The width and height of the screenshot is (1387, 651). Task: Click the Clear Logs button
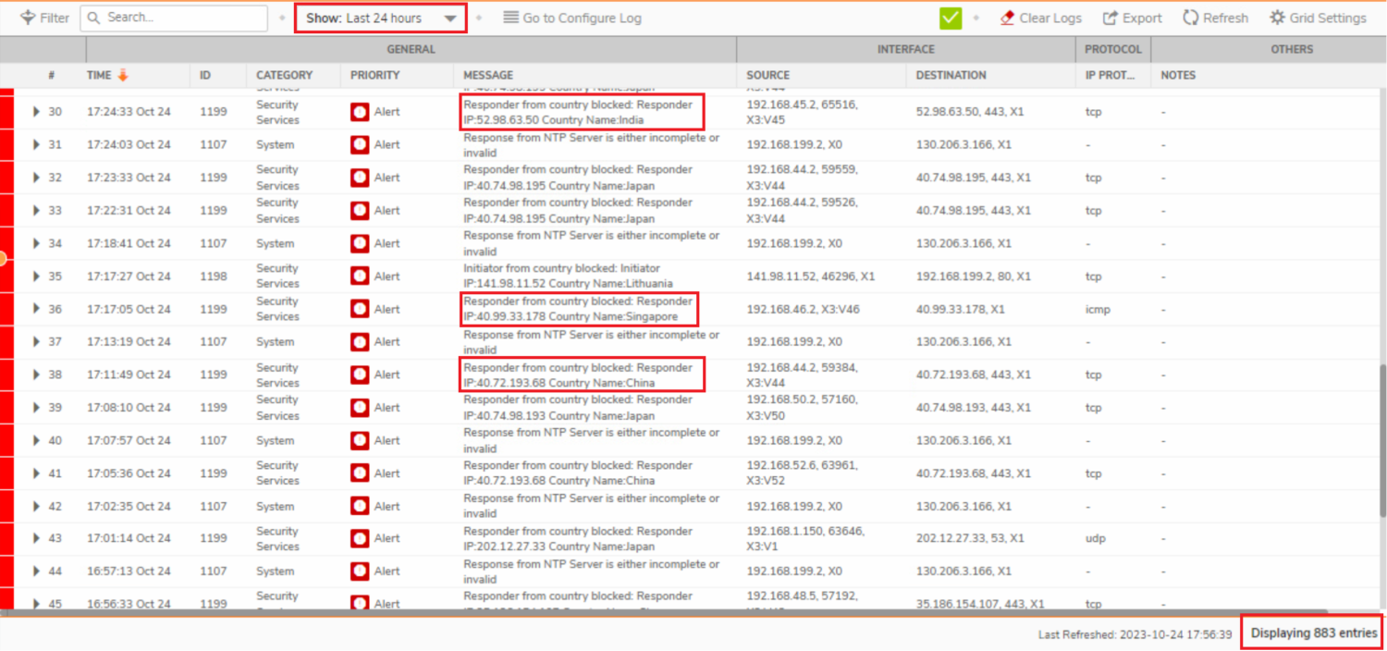pyautogui.click(x=1049, y=18)
